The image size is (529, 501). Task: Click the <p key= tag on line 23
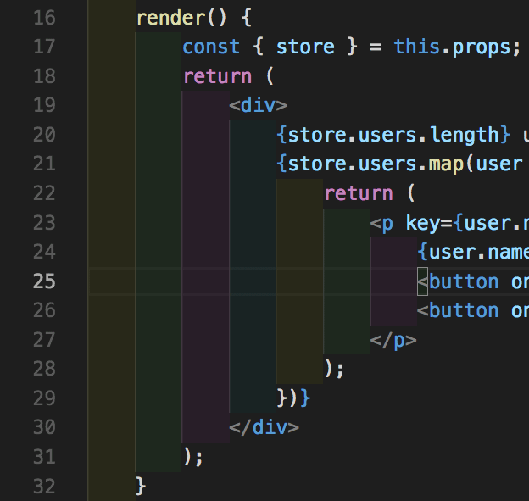coord(411,223)
